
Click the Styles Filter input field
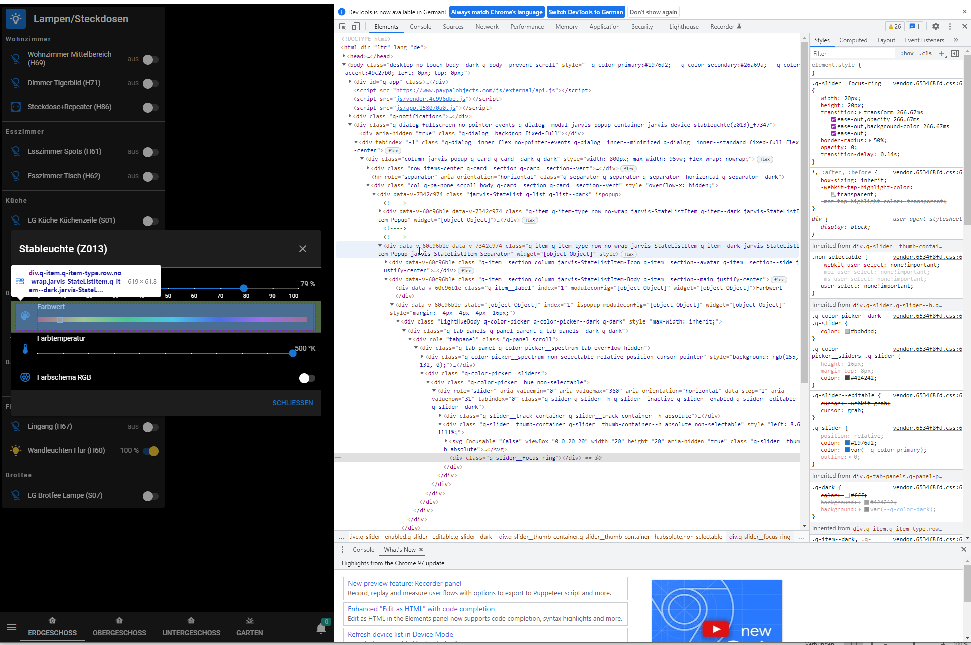pos(853,53)
